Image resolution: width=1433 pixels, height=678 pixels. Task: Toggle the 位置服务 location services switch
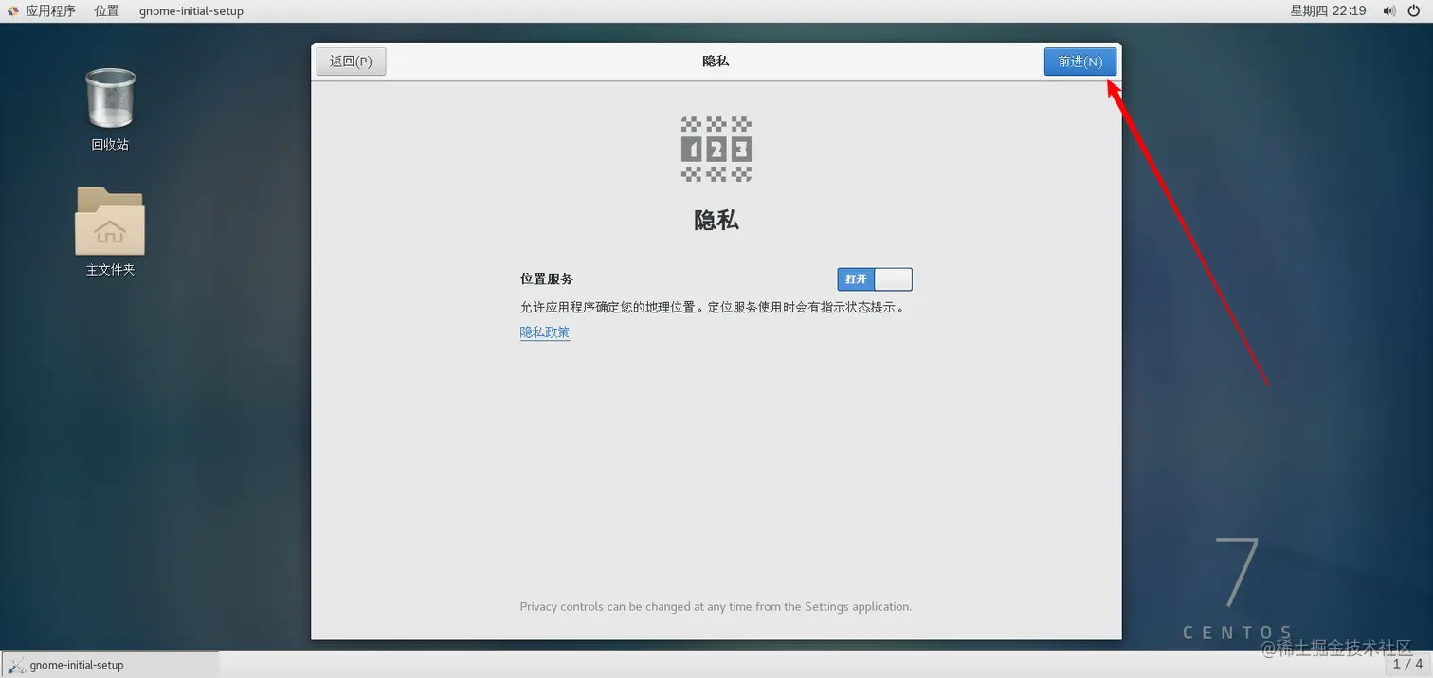(875, 279)
